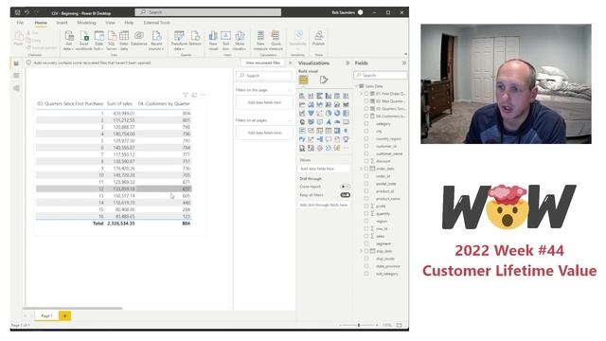Open the External Tools ribbon tab
The height and width of the screenshot is (341, 606).
pos(157,23)
